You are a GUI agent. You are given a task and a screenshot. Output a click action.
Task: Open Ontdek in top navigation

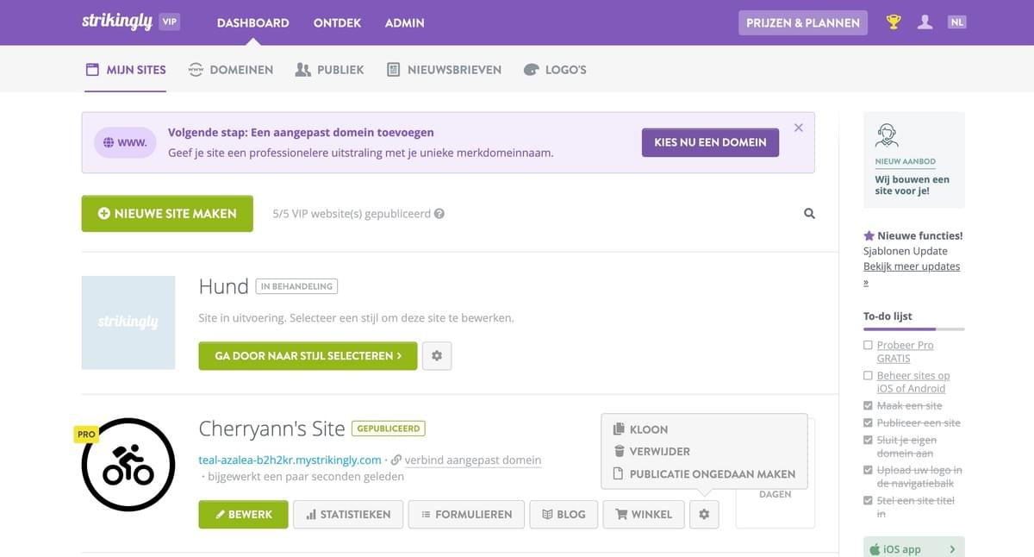pyautogui.click(x=337, y=22)
